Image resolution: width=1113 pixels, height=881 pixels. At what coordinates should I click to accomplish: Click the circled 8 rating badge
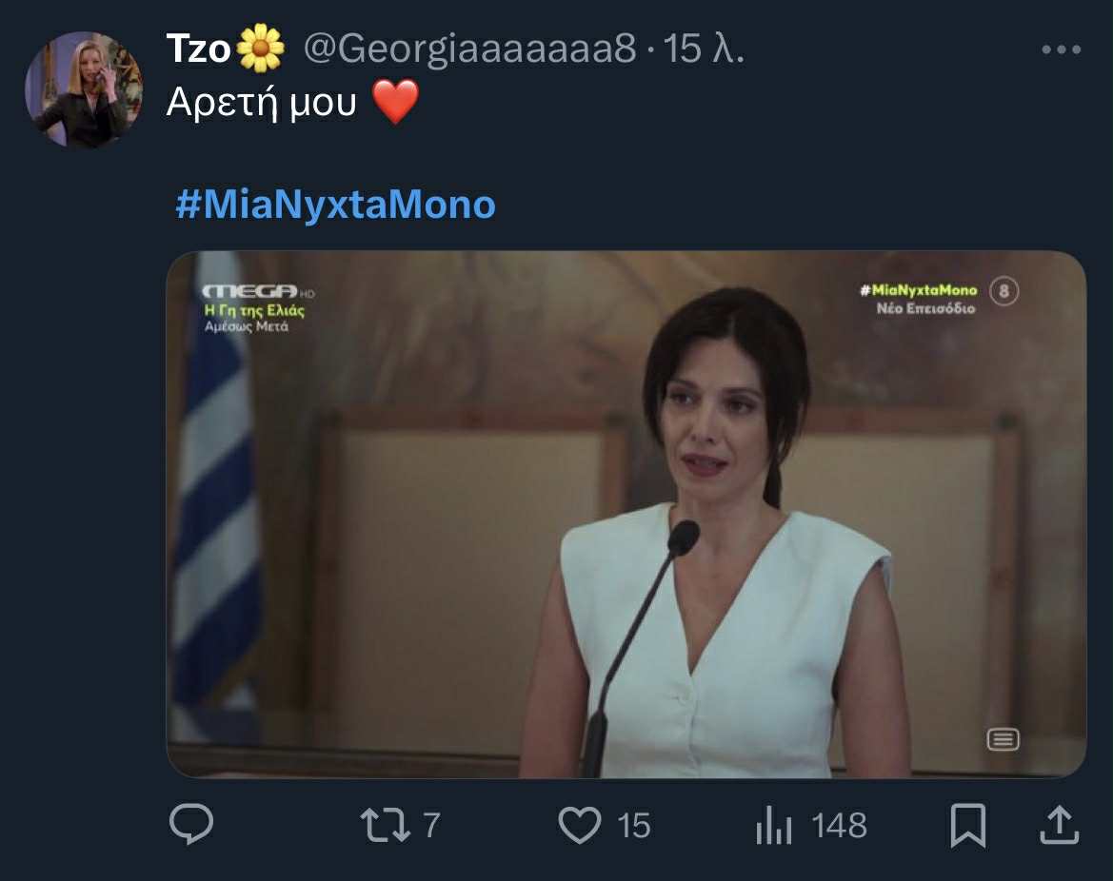click(1004, 291)
